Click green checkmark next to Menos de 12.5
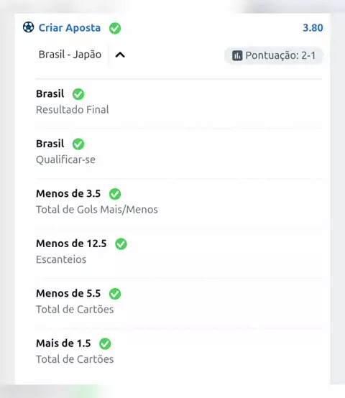This screenshot has width=345, height=398. point(121,244)
